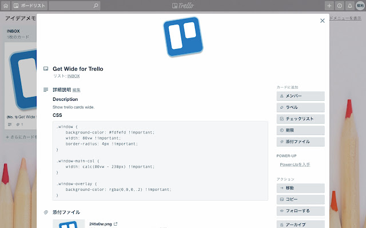Click the Description heading text
This screenshot has width=366, height=228.
point(65,99)
